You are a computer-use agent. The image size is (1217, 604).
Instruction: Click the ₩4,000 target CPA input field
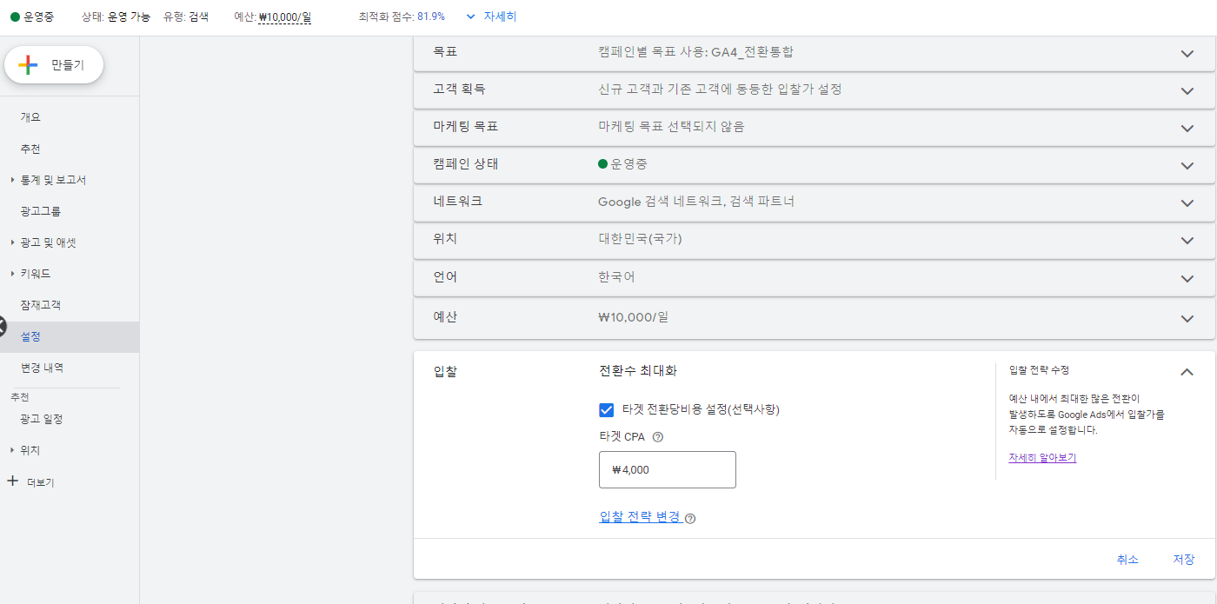click(667, 469)
